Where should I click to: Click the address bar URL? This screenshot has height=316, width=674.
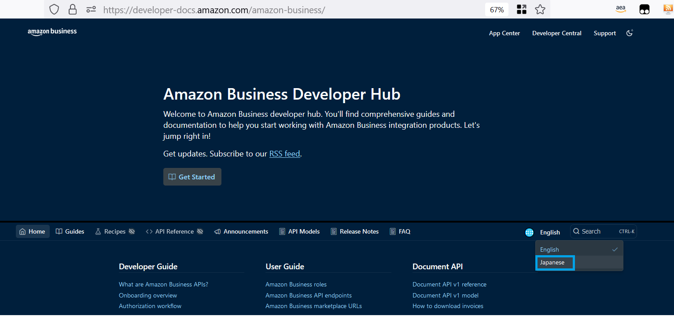214,9
